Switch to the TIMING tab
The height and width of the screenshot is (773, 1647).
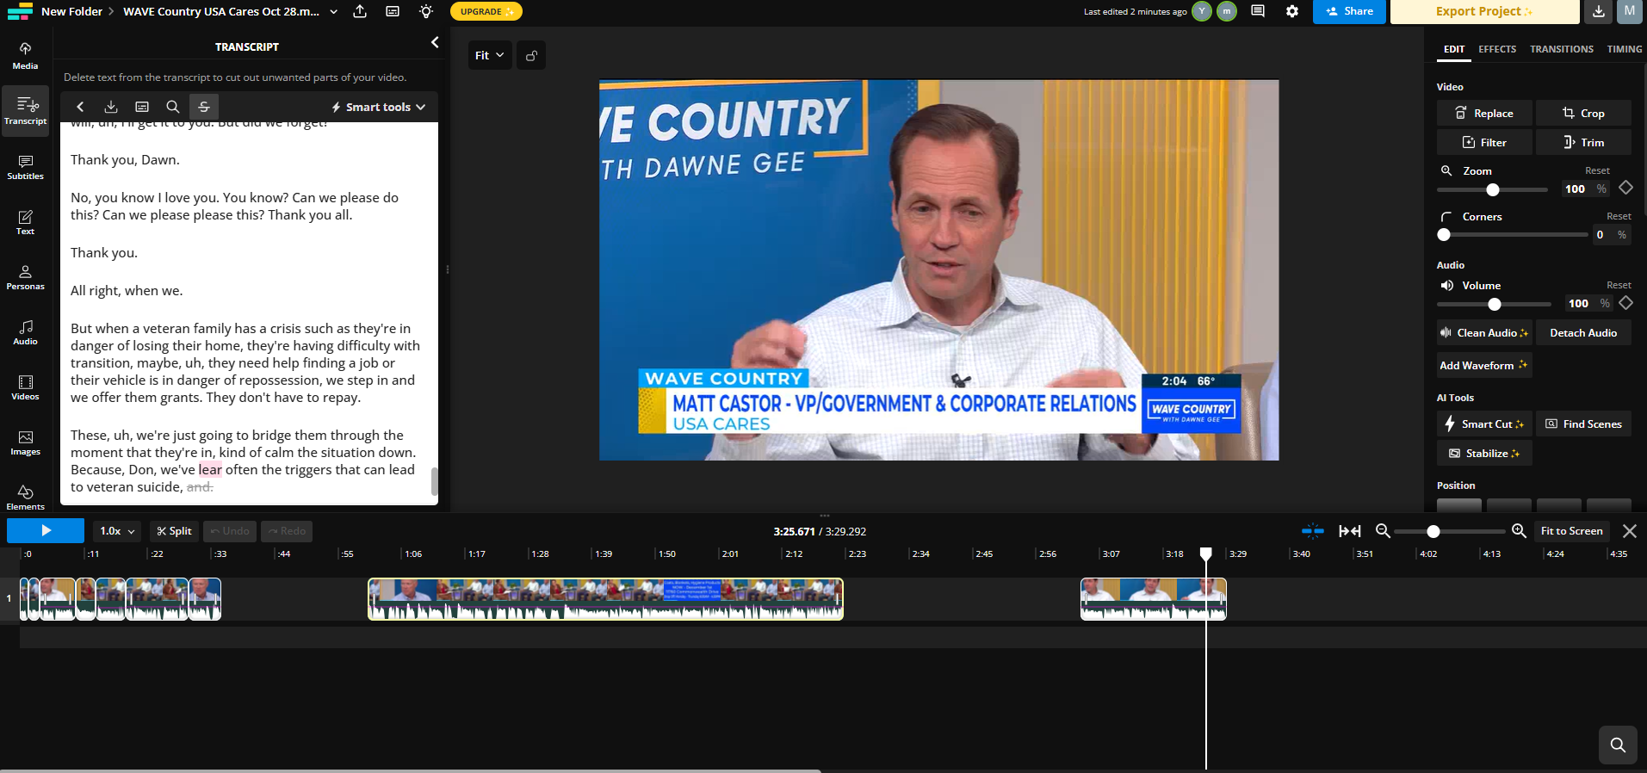(x=1625, y=49)
